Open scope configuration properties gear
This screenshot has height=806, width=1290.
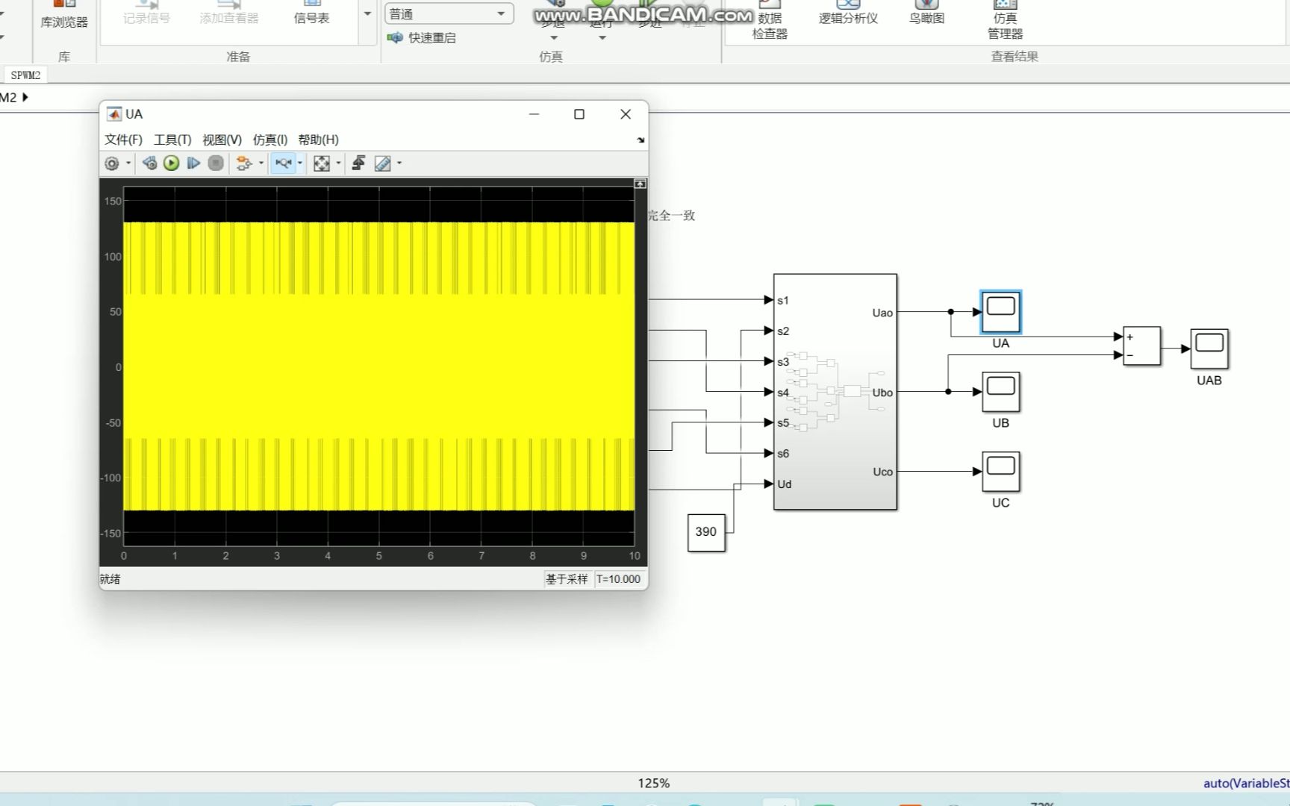click(112, 163)
